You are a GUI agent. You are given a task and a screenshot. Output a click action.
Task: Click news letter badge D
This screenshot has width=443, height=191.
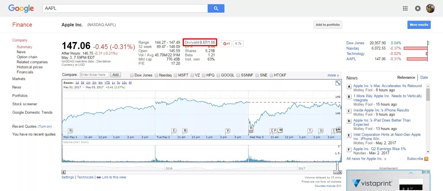click(x=349, y=121)
